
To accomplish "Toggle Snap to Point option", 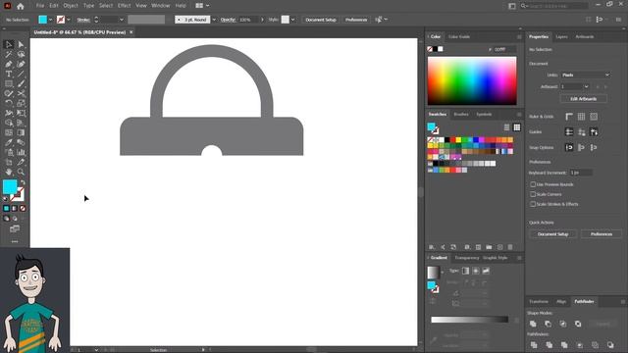I will [569, 147].
